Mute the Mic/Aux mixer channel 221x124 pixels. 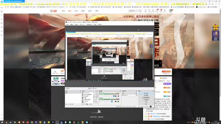[x=116, y=96]
